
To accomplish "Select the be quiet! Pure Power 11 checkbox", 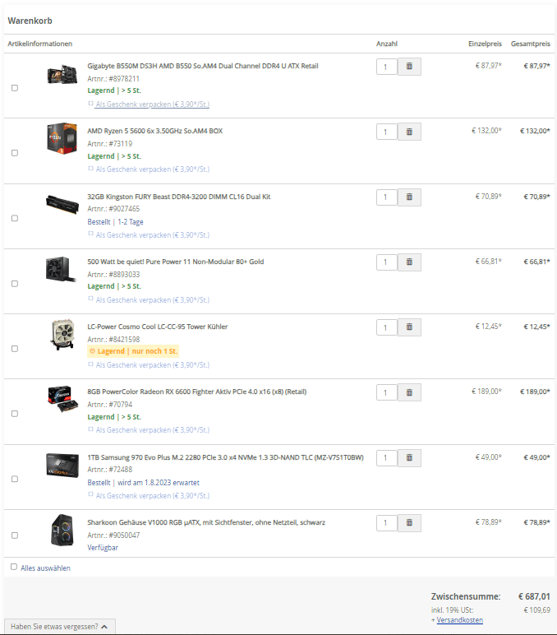I will coord(15,284).
